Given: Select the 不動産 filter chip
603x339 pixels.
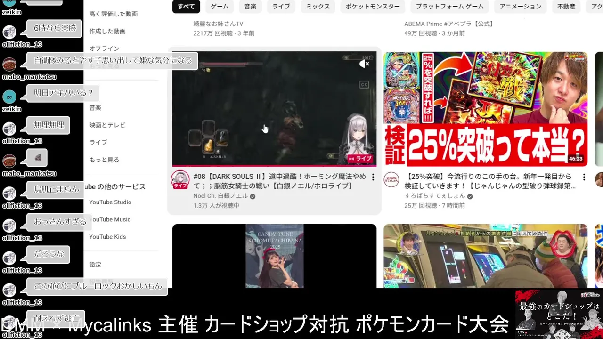Looking at the screenshot, I should pyautogui.click(x=566, y=7).
